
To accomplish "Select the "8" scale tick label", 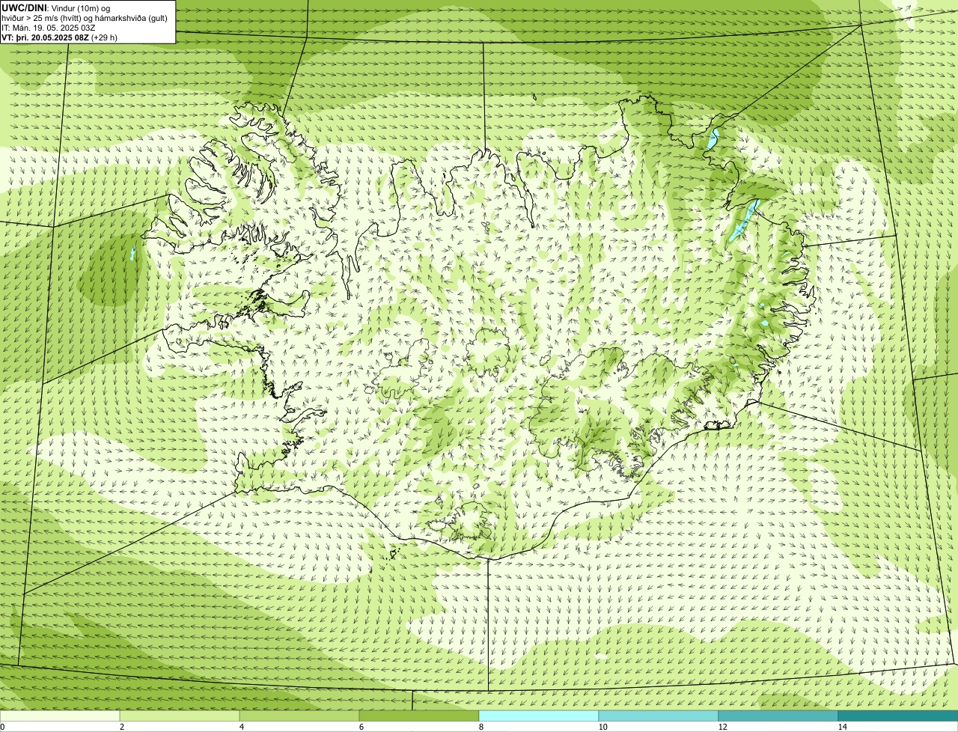I will pyautogui.click(x=480, y=727).
